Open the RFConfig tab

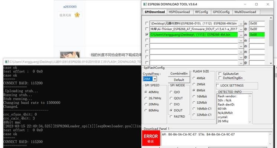201,12
